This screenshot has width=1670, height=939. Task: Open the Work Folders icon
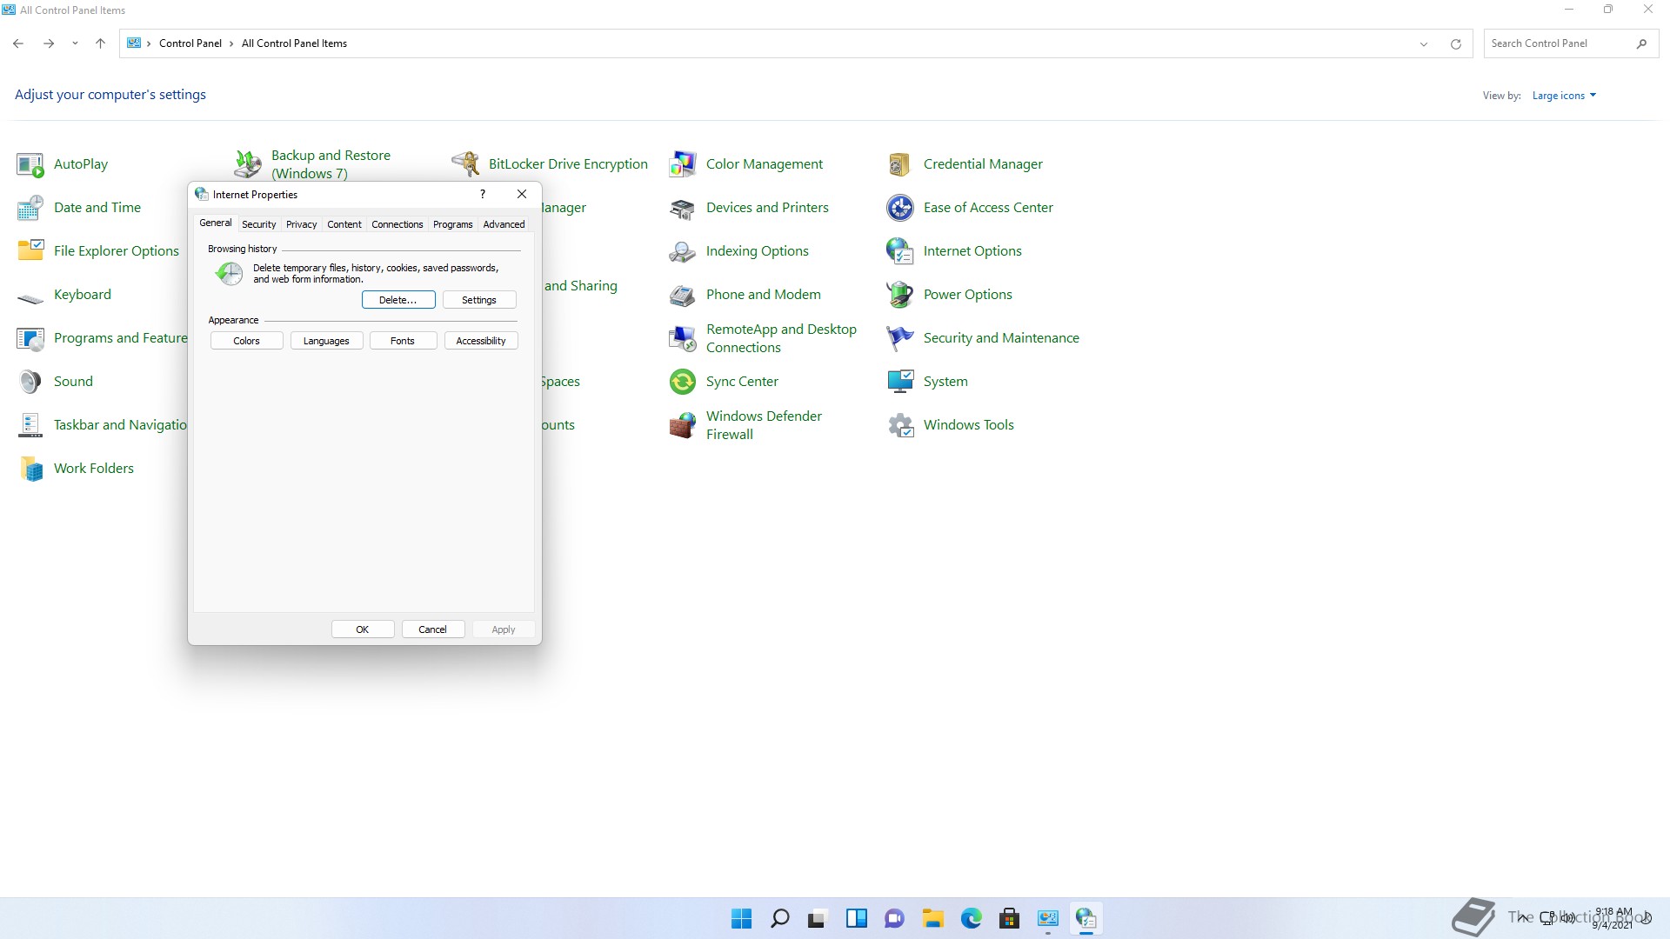tap(30, 469)
